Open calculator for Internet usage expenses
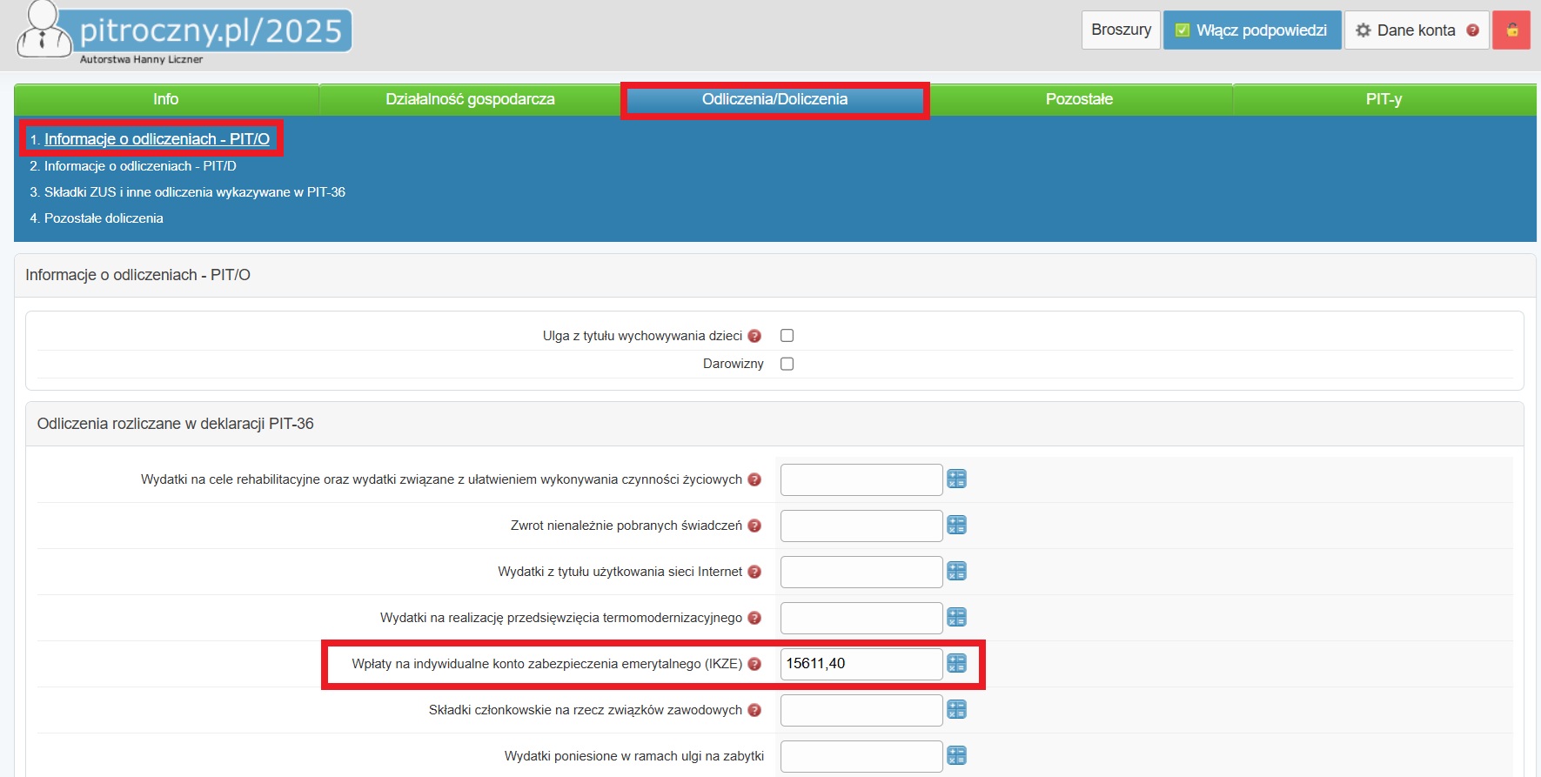This screenshot has height=777, width=1541. [956, 571]
